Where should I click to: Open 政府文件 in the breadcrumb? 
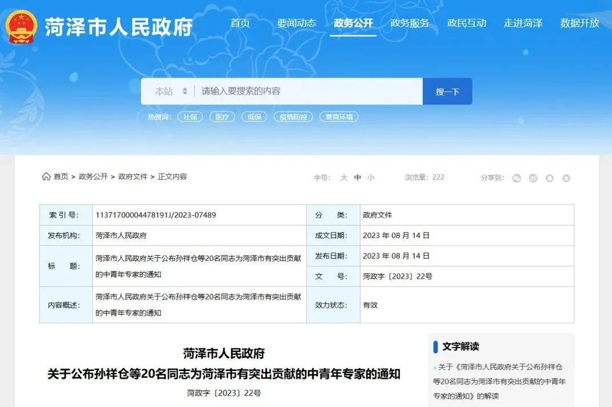pos(133,177)
